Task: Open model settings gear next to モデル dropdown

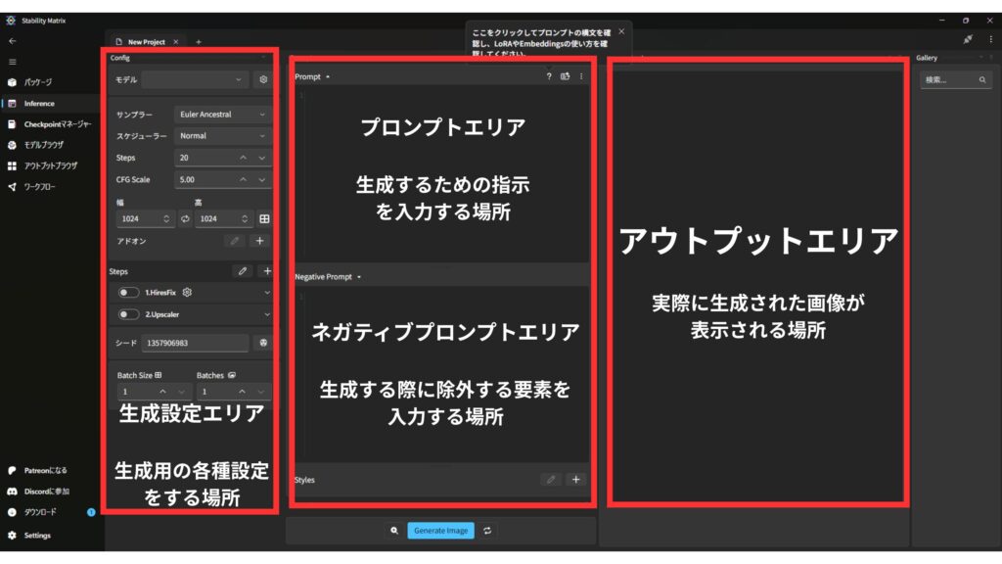Action: click(x=262, y=80)
